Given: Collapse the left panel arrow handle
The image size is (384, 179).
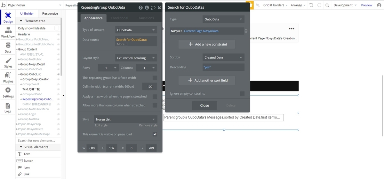Looking at the screenshot, I should [63, 96].
